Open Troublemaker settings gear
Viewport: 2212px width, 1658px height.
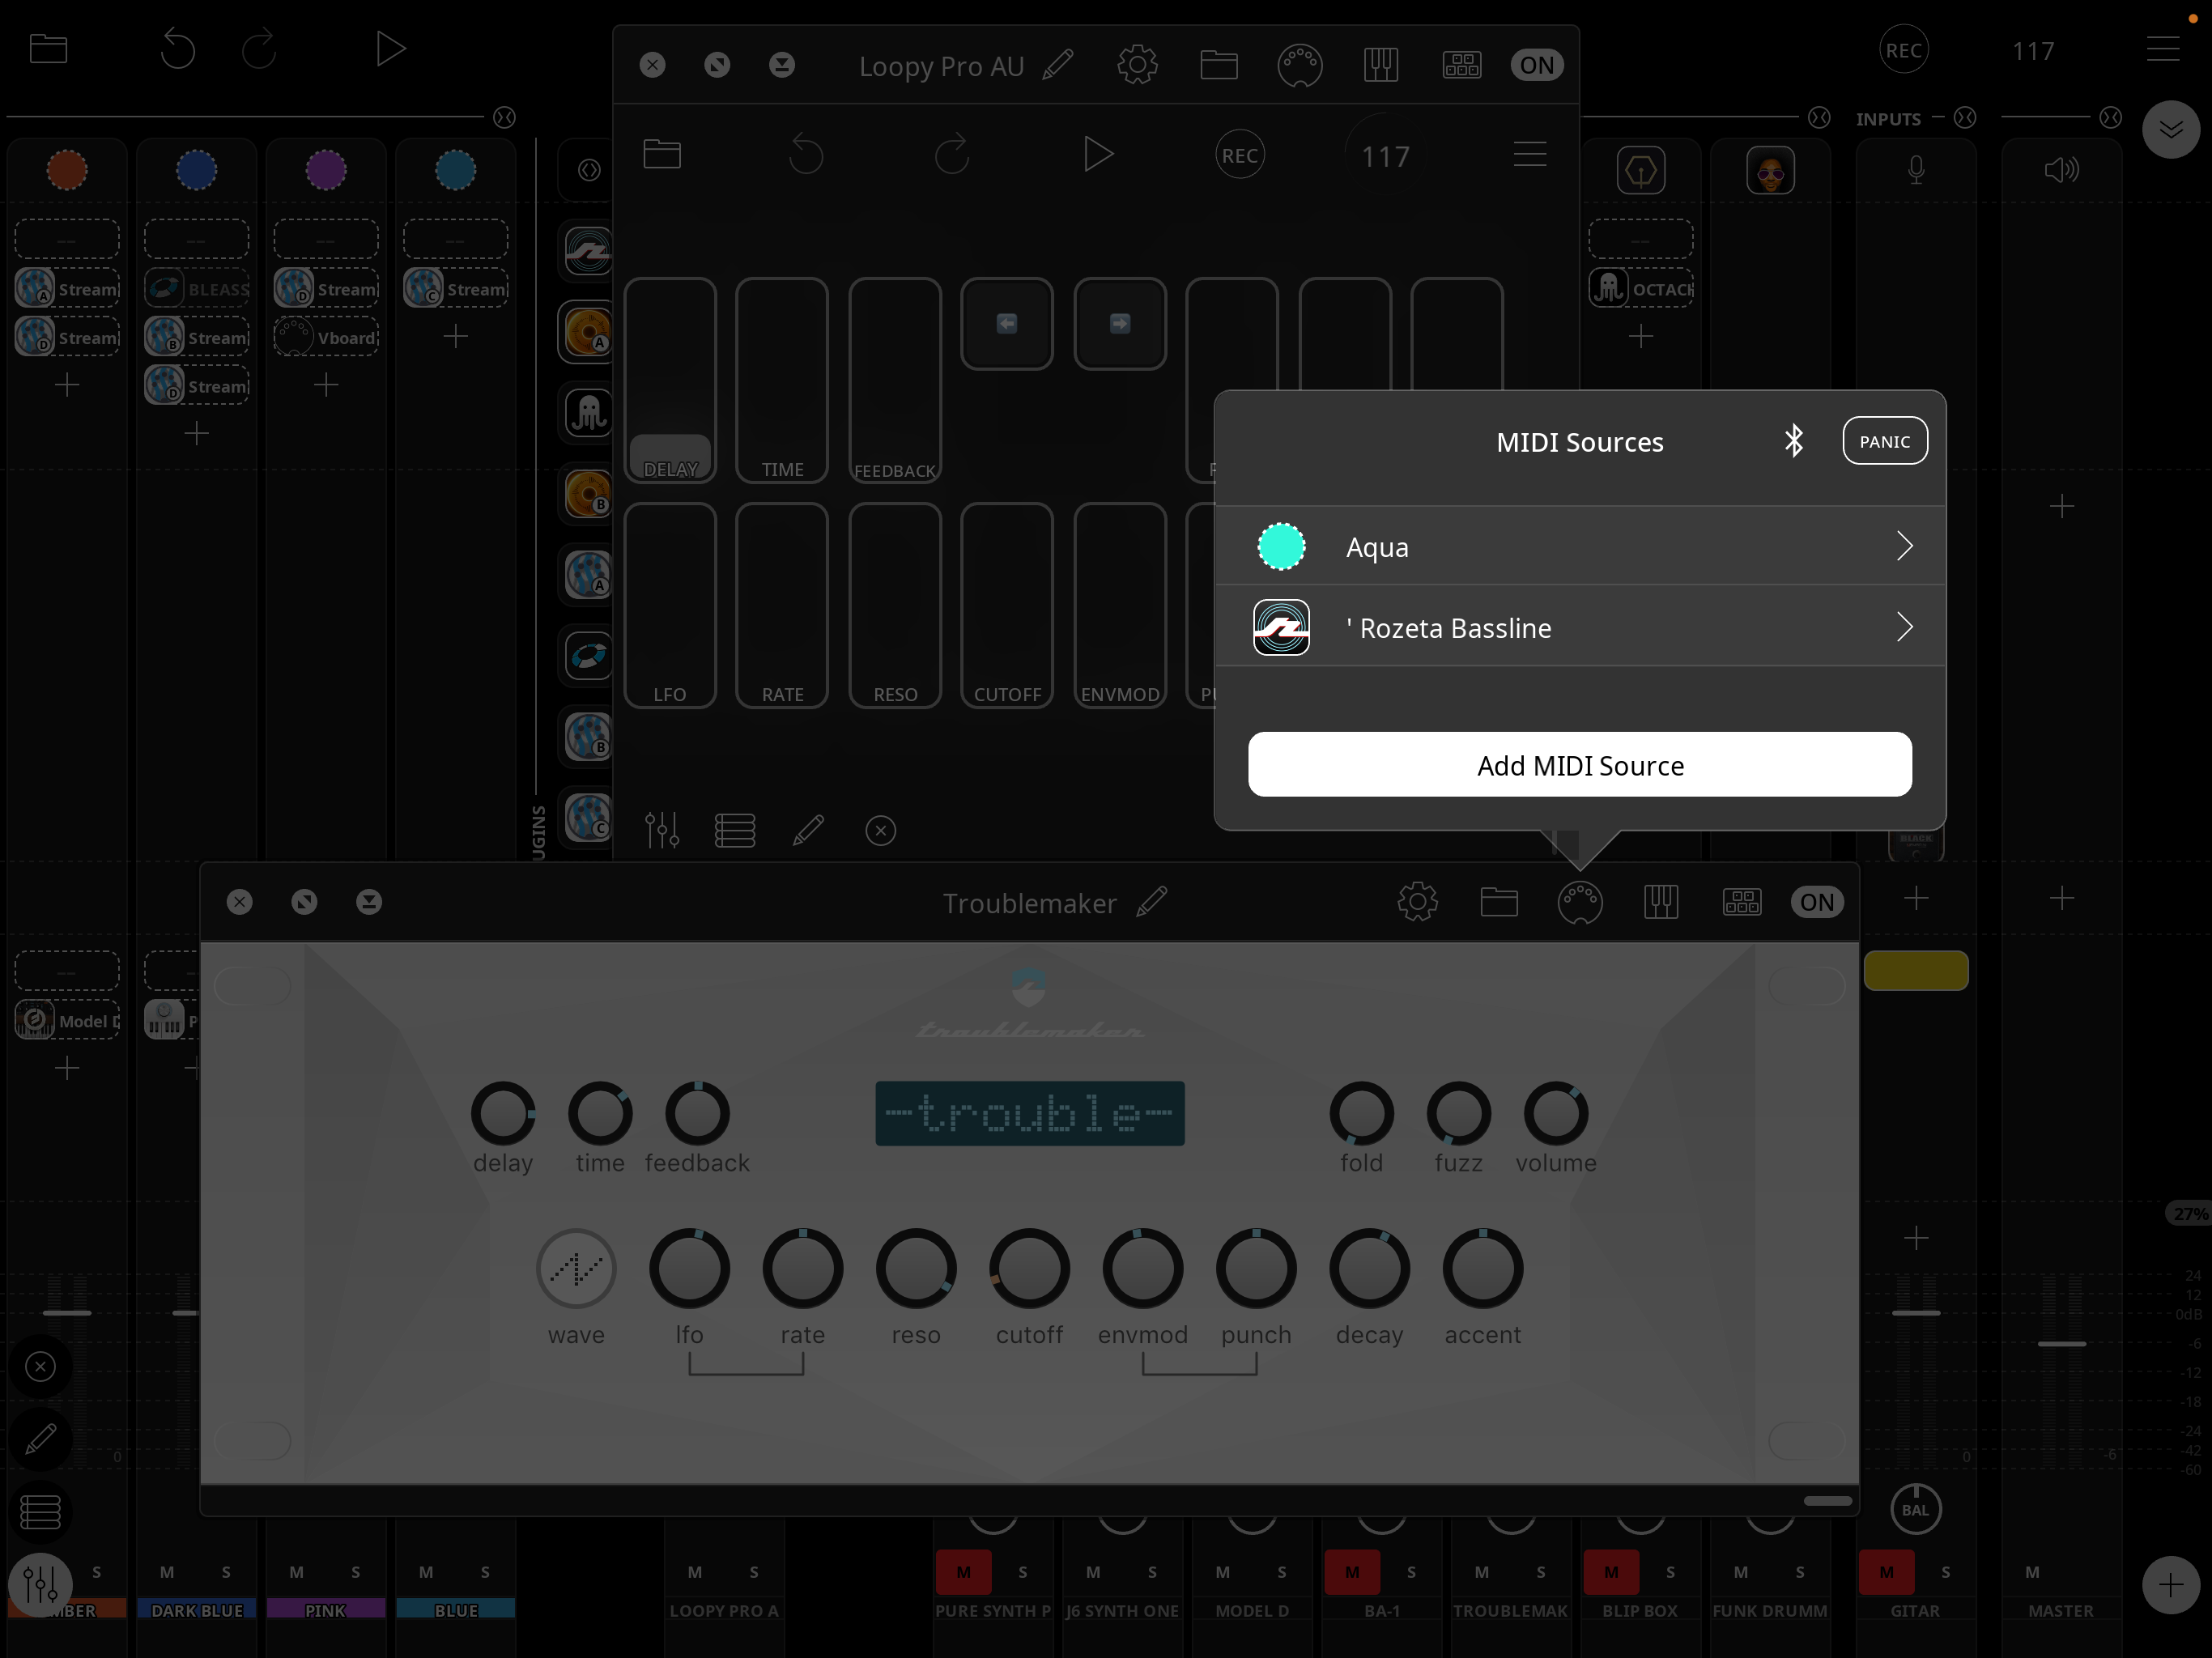(x=1417, y=902)
